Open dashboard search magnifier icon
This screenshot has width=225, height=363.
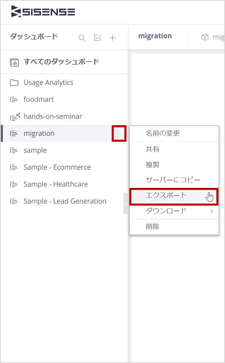[82, 38]
